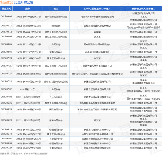Select the 案号 column header

coord(28,9)
